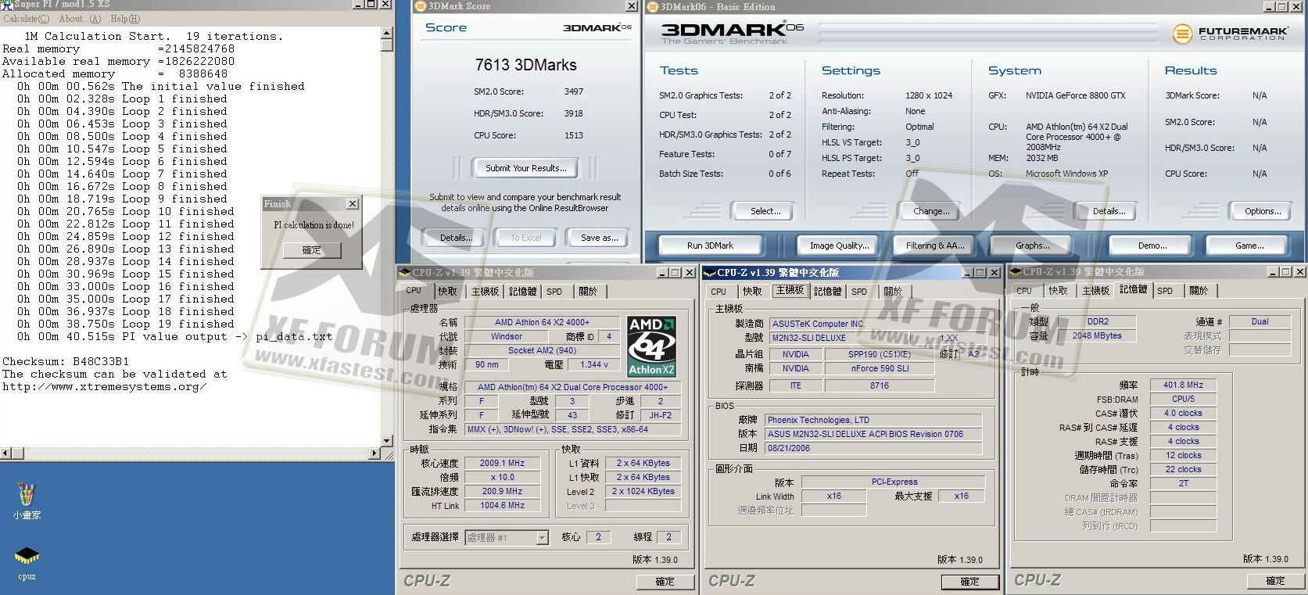
Task: Open Image Quality settings button
Action: 839,246
